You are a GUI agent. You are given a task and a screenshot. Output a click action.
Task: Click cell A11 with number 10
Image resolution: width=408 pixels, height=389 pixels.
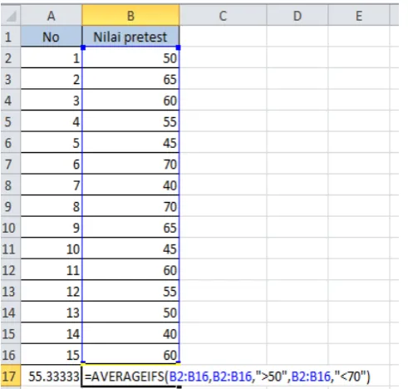click(x=52, y=249)
